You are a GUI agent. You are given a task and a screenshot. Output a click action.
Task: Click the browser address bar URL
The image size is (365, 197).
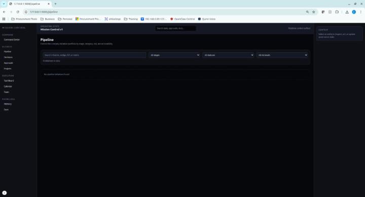pyautogui.click(x=44, y=12)
